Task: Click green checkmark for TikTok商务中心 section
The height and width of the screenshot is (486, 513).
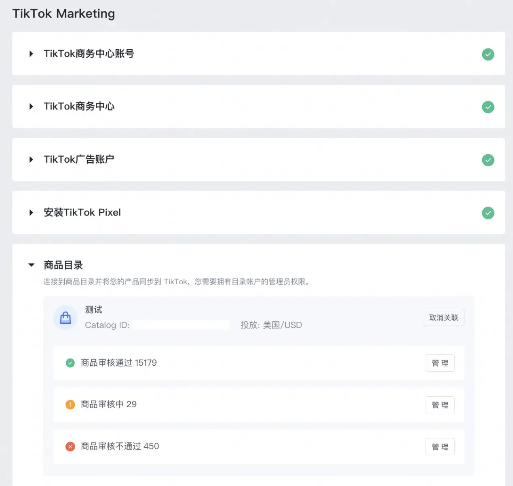Action: [488, 107]
